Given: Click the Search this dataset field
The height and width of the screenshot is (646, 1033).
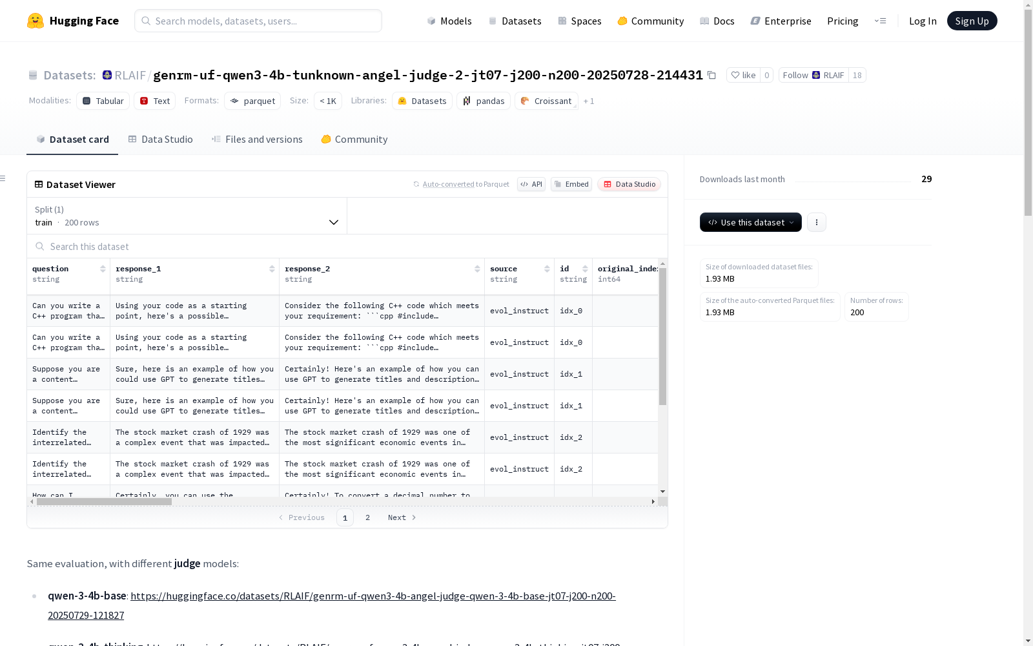Looking at the screenshot, I should click(347, 247).
